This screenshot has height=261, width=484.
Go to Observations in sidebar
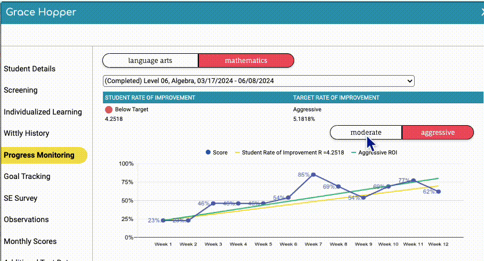(26, 219)
